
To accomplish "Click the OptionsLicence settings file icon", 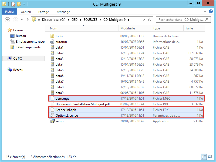I will pyautogui.click(x=52, y=116).
